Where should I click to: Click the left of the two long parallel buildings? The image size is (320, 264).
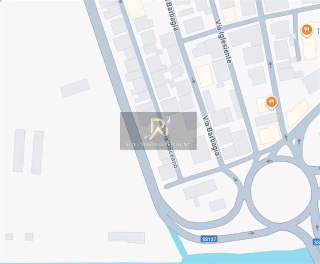click(19, 151)
